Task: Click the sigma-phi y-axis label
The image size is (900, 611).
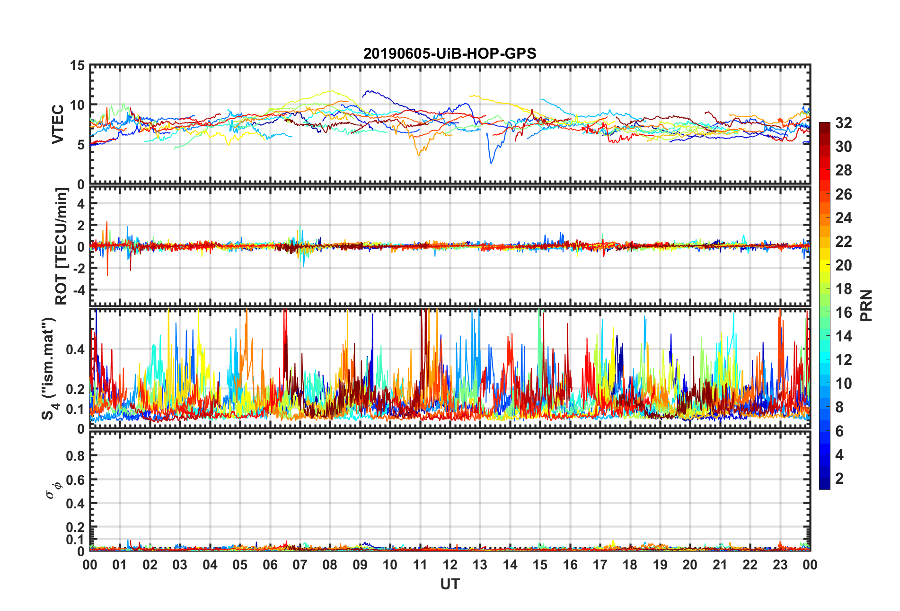Action: point(53,490)
